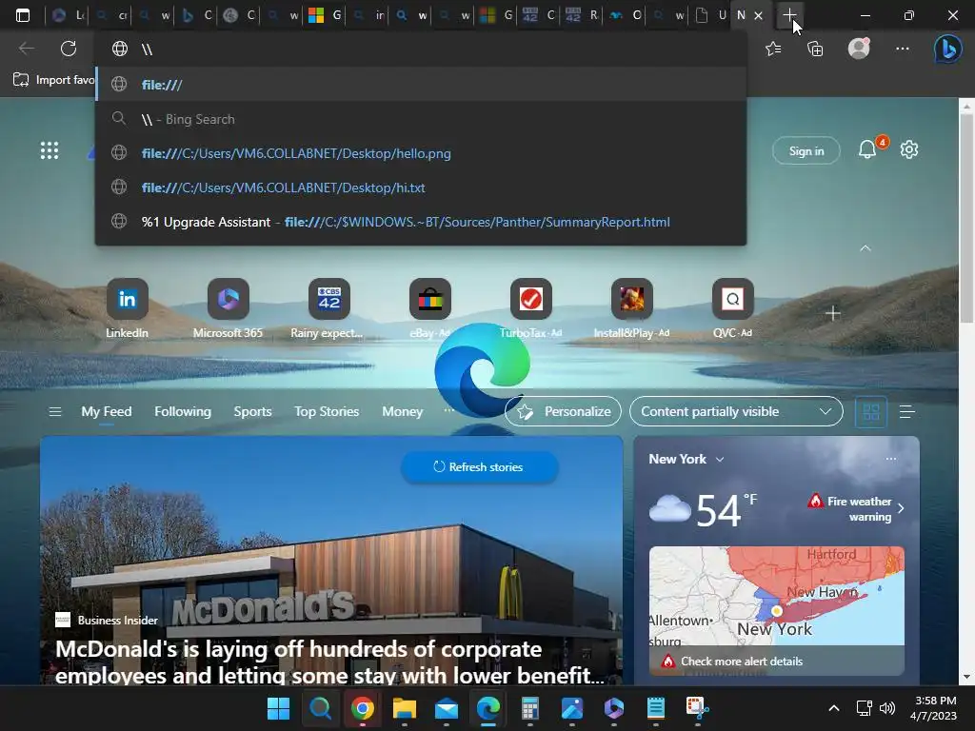Open Settings and more ellipsis menu

pos(903,49)
